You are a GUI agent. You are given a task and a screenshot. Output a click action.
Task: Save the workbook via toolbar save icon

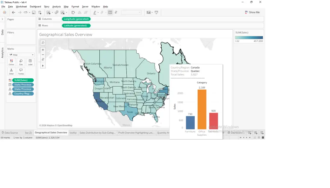tap(34, 13)
